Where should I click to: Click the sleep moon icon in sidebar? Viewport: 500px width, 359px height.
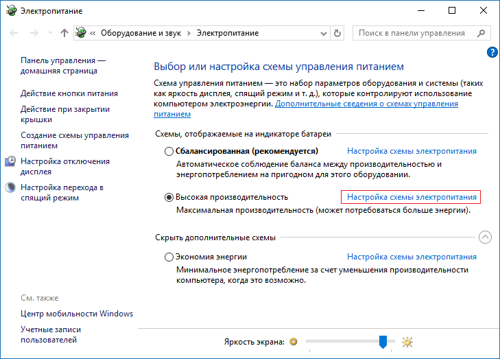(x=10, y=187)
